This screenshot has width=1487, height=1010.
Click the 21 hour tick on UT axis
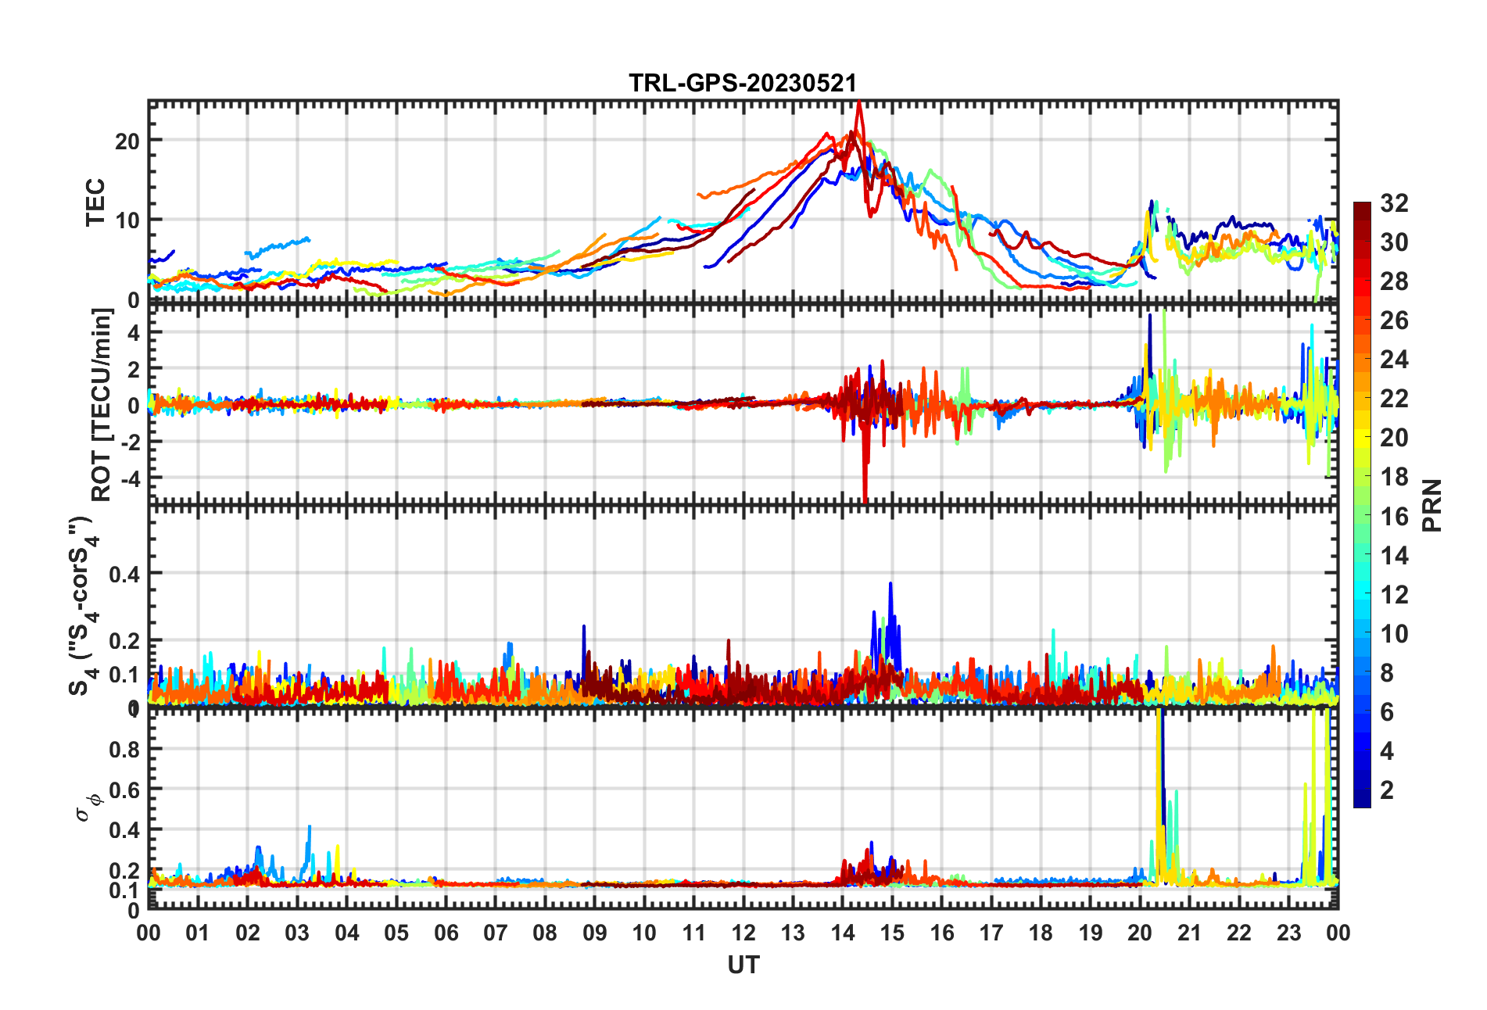coord(1190,933)
